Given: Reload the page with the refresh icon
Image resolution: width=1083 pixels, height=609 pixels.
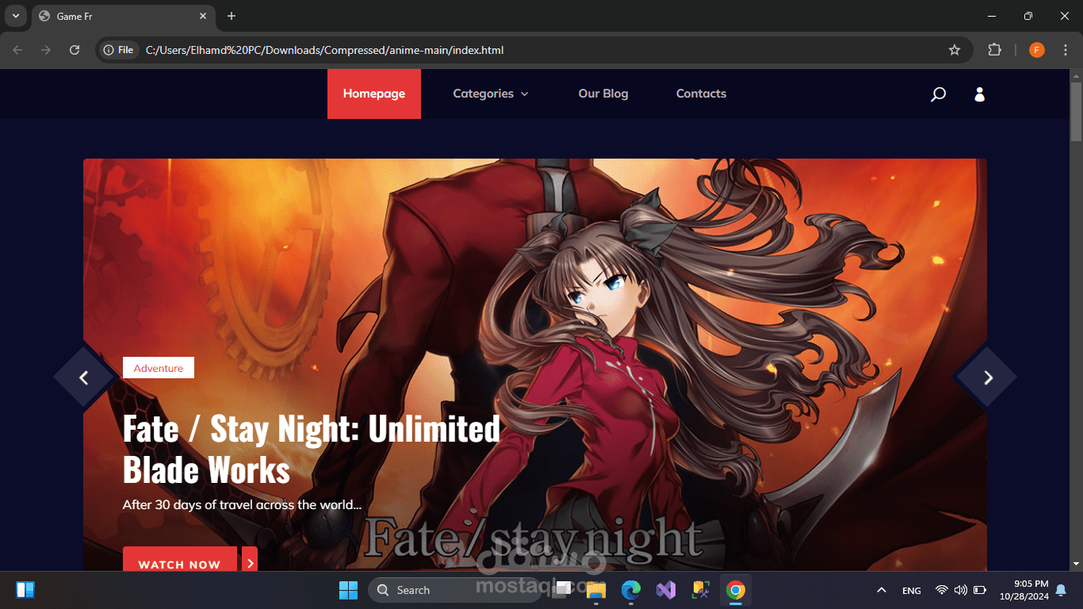Looking at the screenshot, I should [x=74, y=49].
